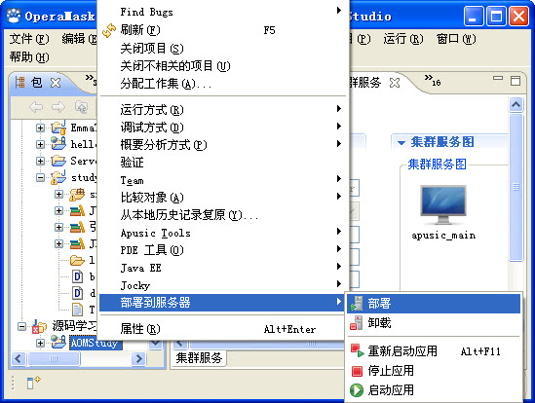Click the go up folder icon in package explorer
This screenshot has height=403, width=535.
(x=81, y=107)
